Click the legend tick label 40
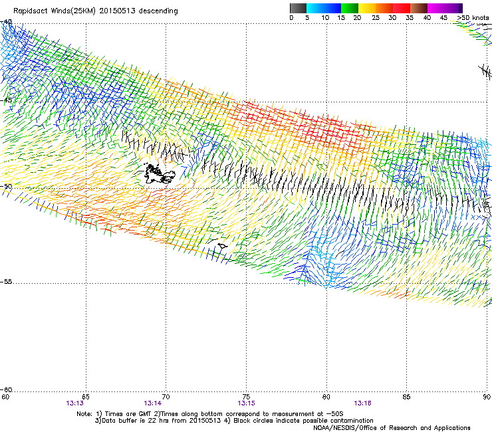 pos(427,18)
